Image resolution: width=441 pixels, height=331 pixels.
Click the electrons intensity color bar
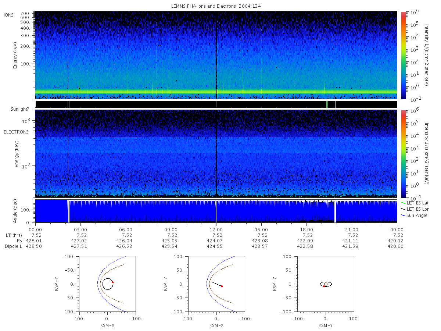[x=403, y=154]
